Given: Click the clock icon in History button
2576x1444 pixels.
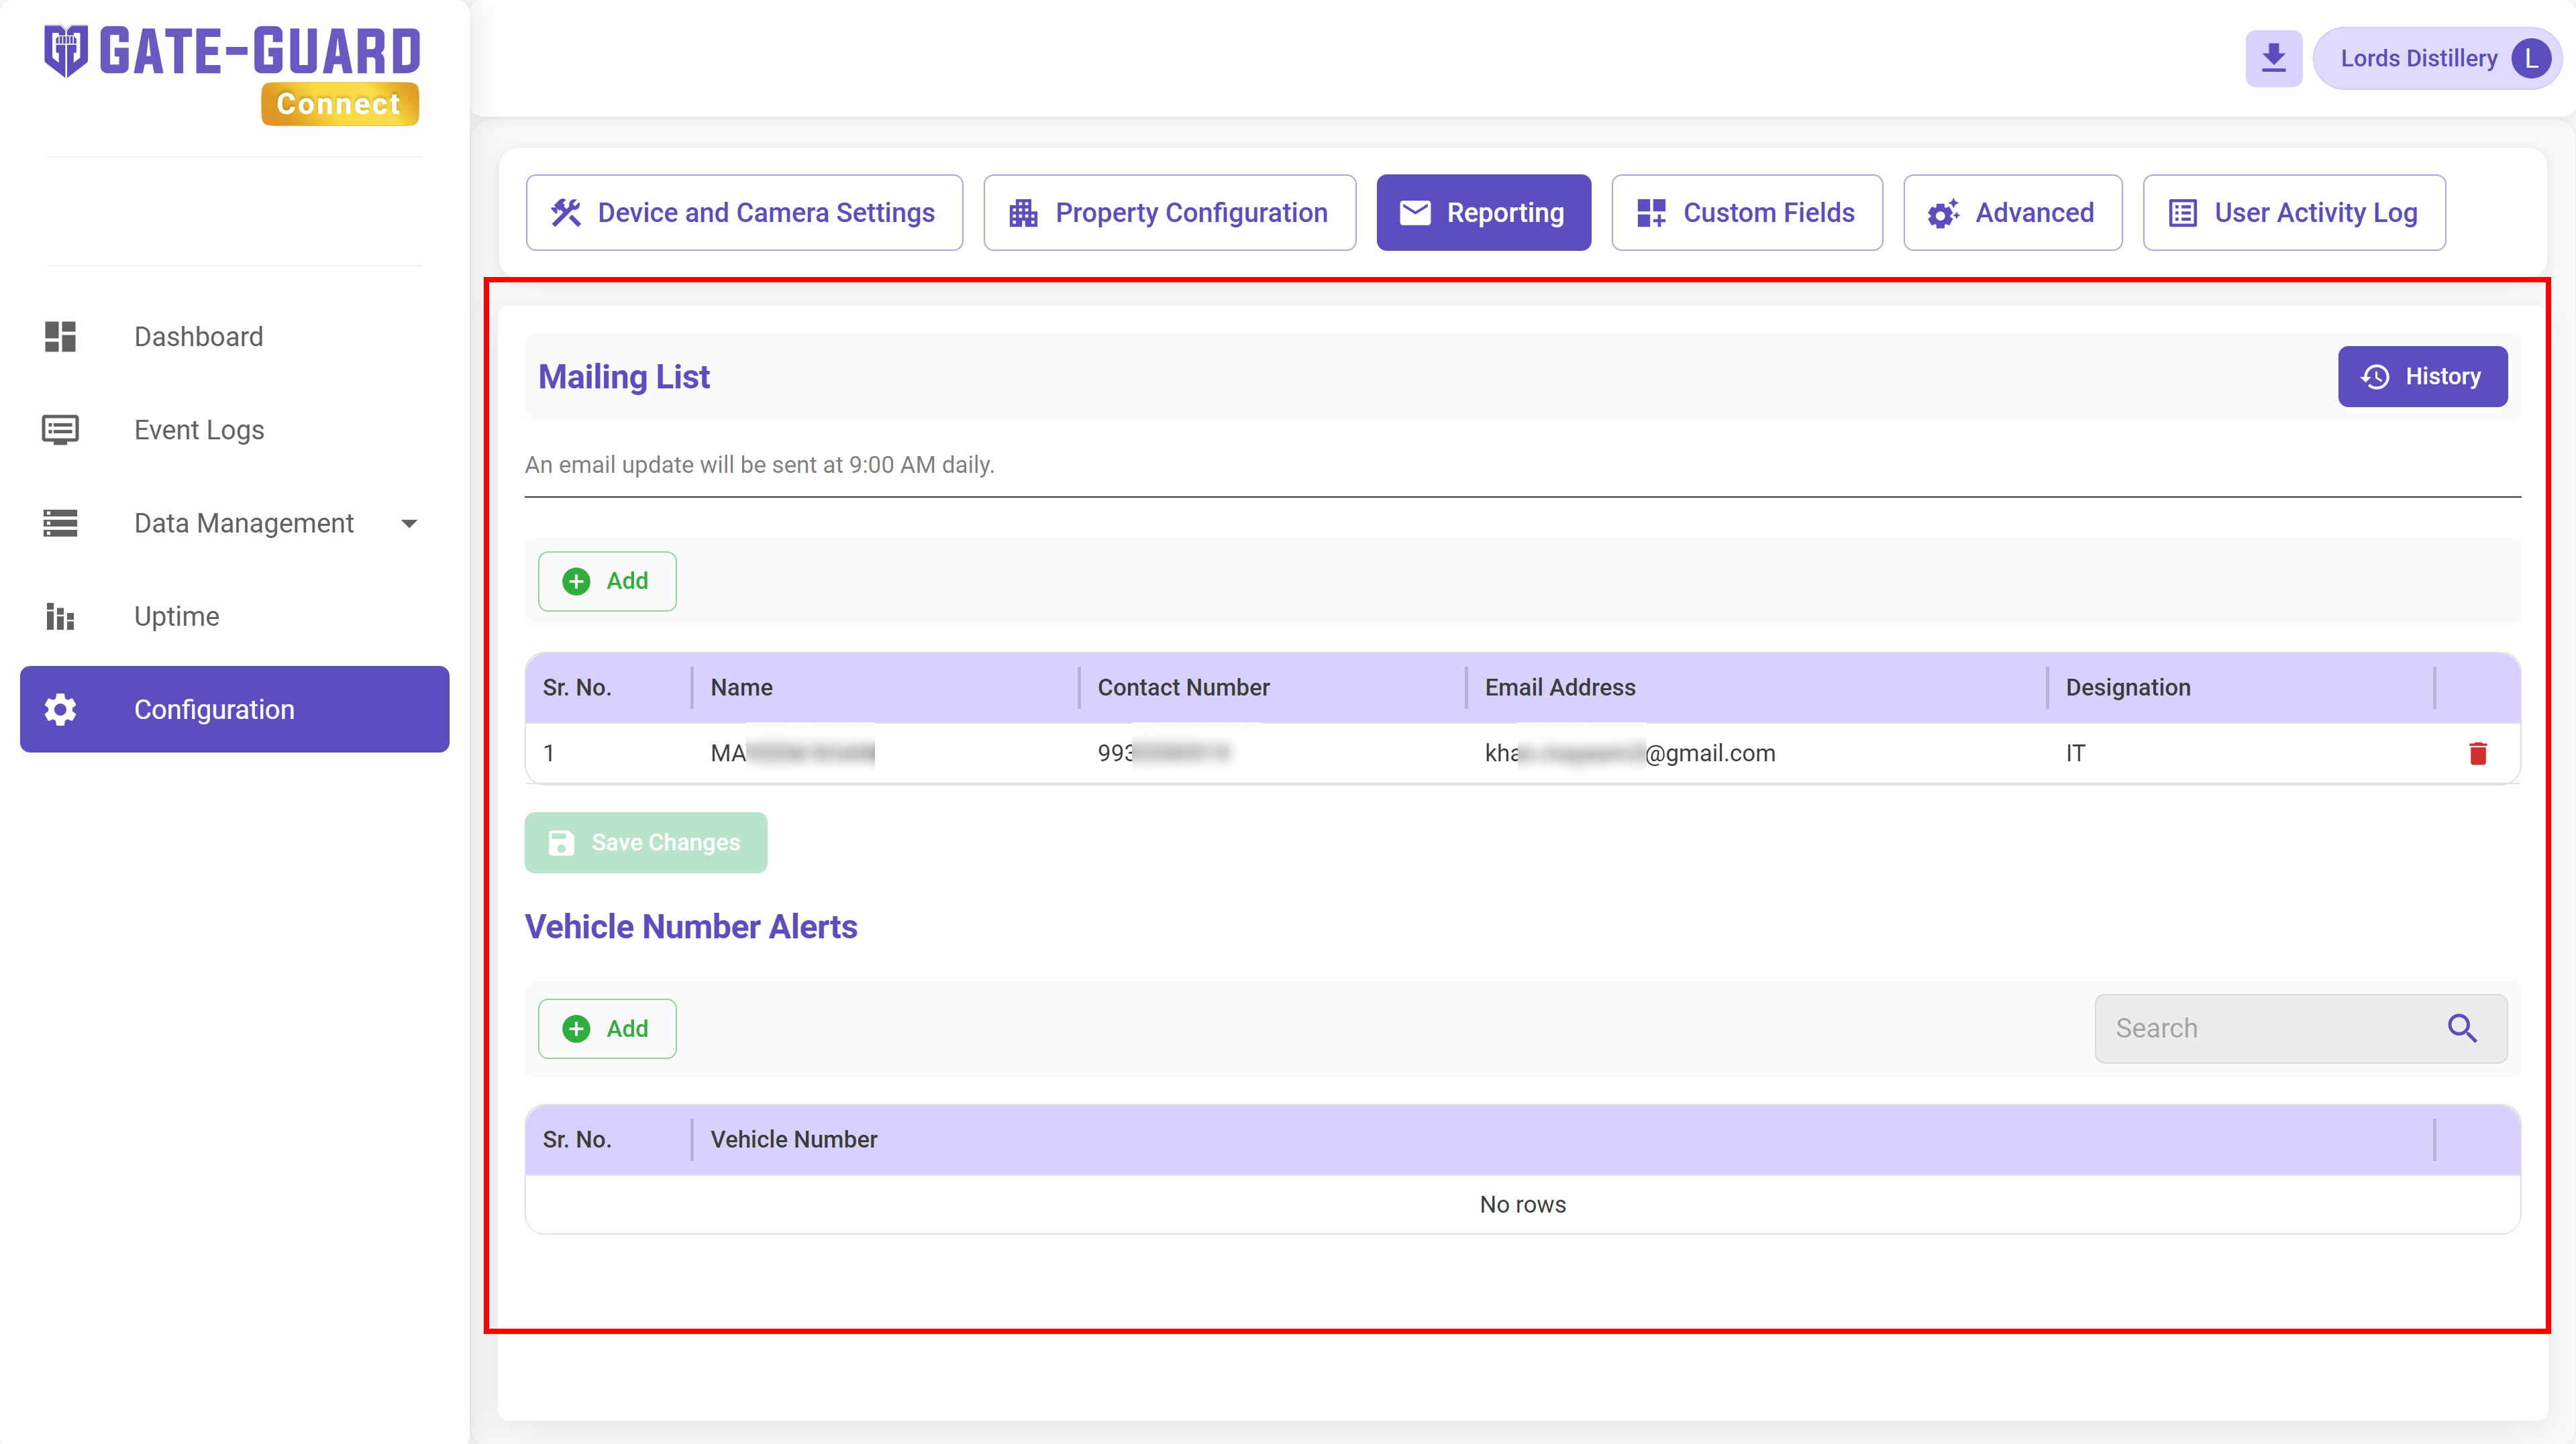Looking at the screenshot, I should pos(2375,377).
